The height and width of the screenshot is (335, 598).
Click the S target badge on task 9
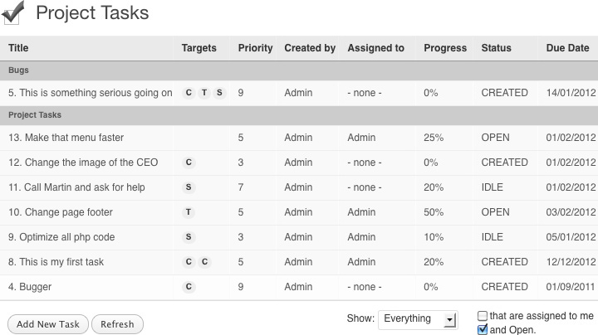click(x=189, y=237)
